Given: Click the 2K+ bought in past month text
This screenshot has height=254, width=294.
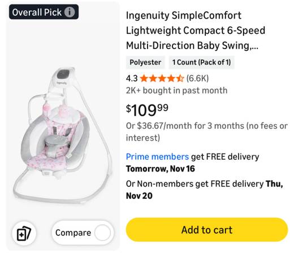Looking at the screenshot, I should [x=176, y=90].
